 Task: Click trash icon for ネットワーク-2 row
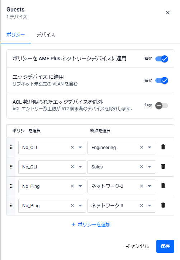[x=163, y=186]
